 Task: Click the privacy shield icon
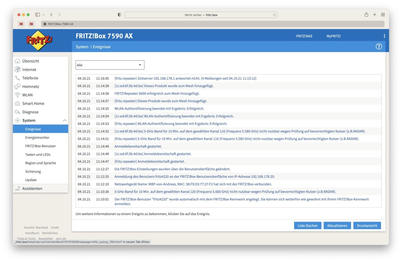119,15
